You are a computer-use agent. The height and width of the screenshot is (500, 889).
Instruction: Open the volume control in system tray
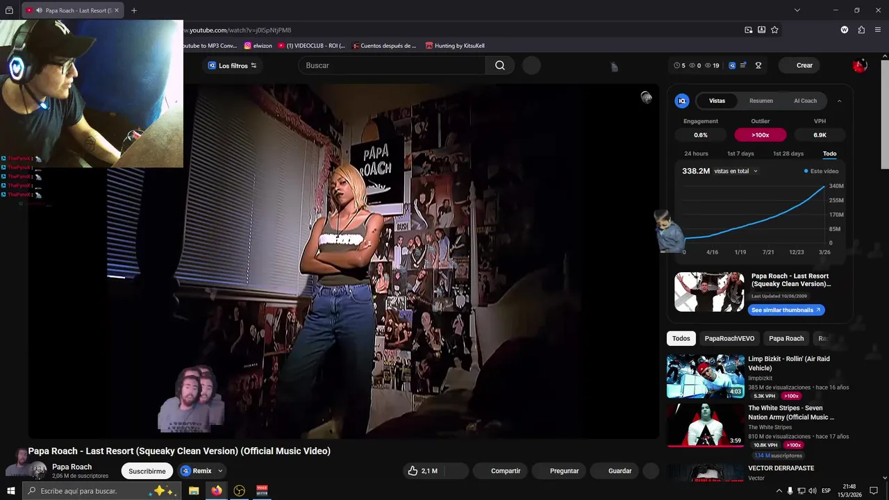(x=812, y=491)
